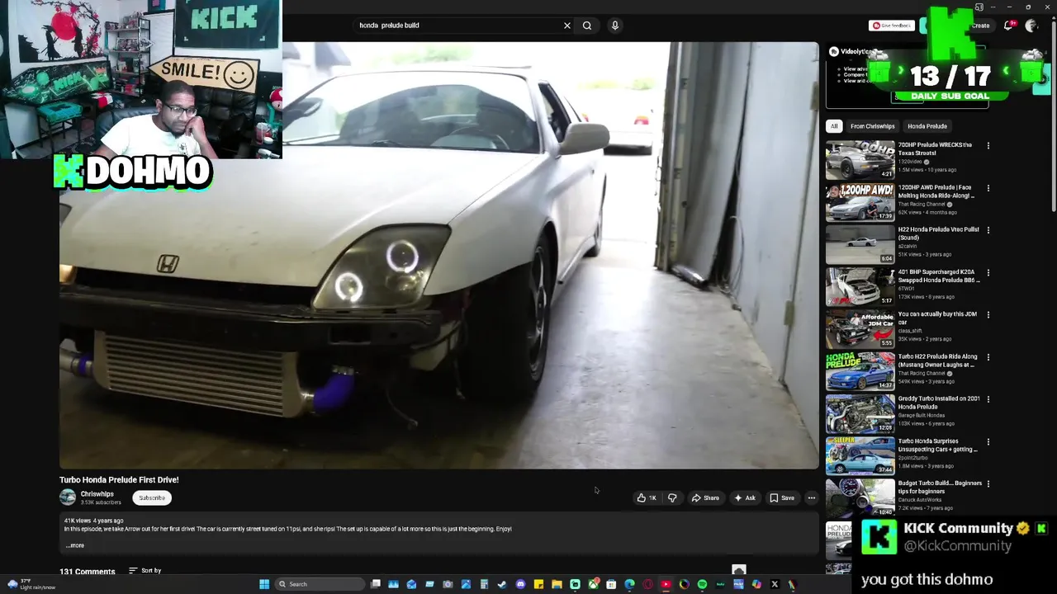Open options for Turbo Honda Surprises video
Image resolution: width=1057 pixels, height=594 pixels.
[x=988, y=441]
